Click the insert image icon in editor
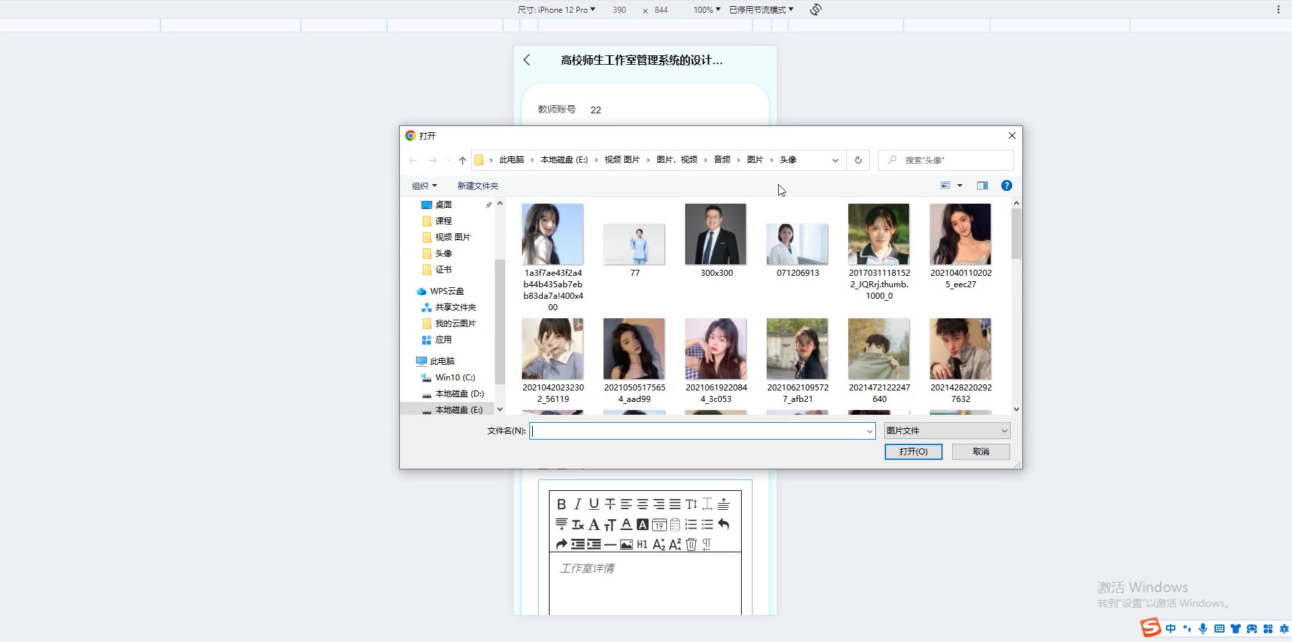1292x642 pixels. pos(626,544)
